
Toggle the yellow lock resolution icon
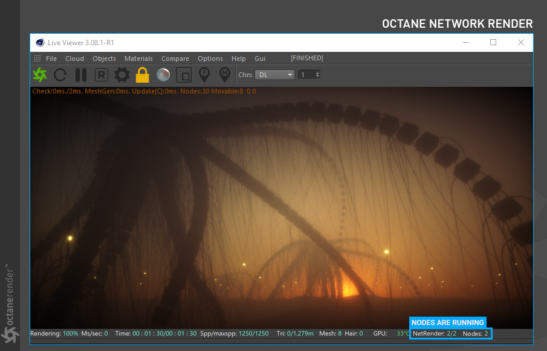[142, 75]
